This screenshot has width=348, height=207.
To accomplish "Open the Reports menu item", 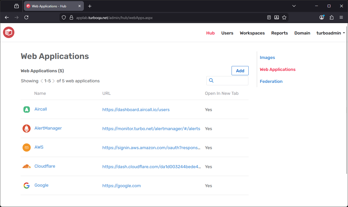I will pos(280,33).
